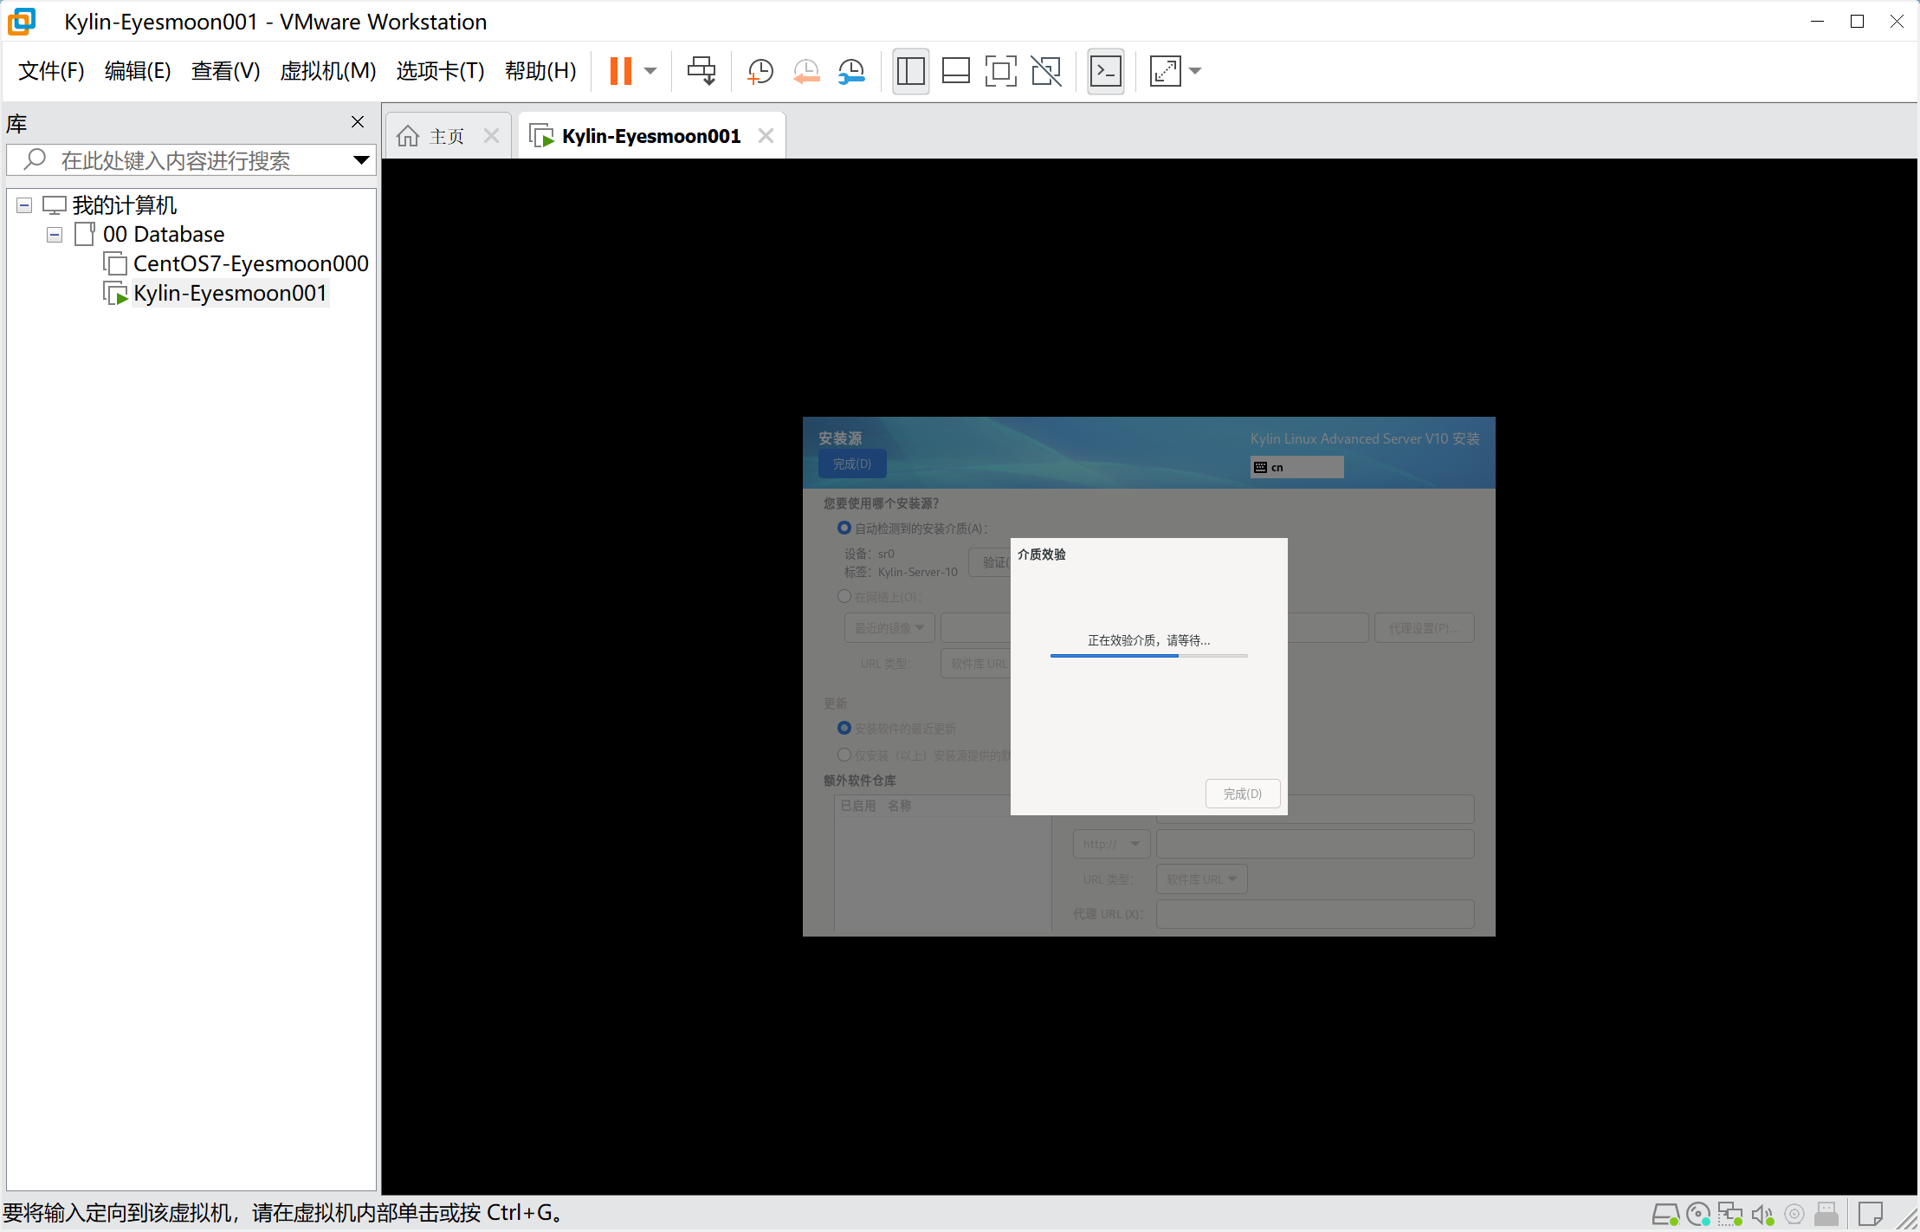Open the 虚拟机(M) menu

[x=327, y=71]
